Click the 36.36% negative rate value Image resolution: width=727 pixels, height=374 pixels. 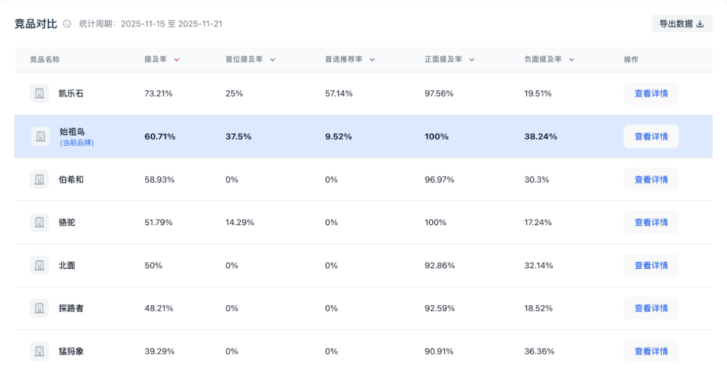[x=539, y=352]
